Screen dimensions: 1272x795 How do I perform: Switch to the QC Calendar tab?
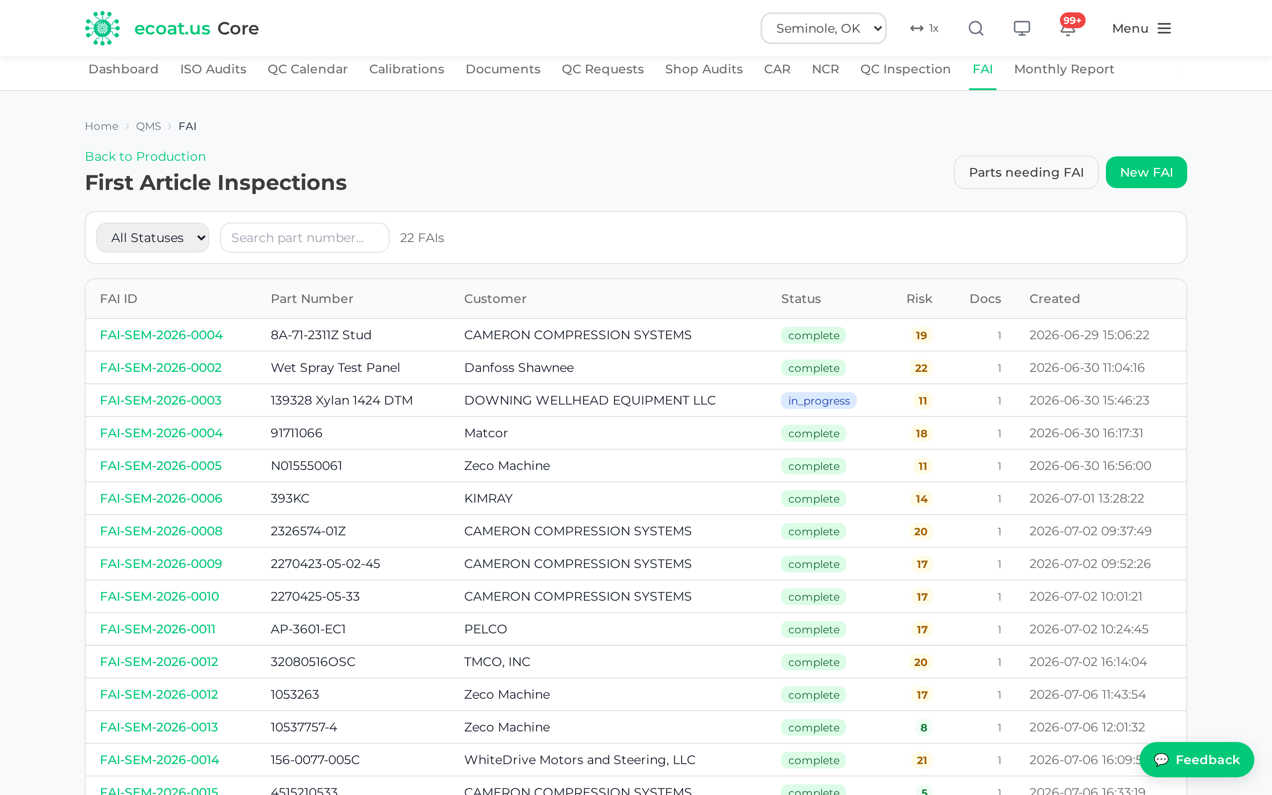coord(307,69)
